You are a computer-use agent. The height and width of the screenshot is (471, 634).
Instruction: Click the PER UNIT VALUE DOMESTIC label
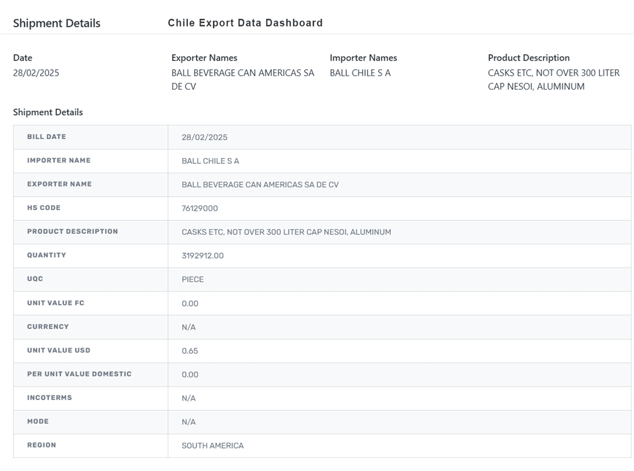point(79,374)
